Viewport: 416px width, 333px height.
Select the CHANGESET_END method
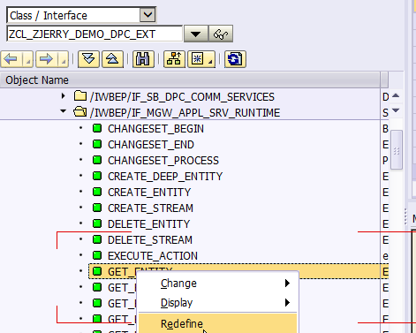click(151, 145)
